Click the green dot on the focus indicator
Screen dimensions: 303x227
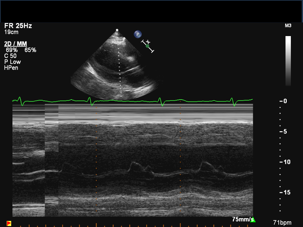(147, 46)
